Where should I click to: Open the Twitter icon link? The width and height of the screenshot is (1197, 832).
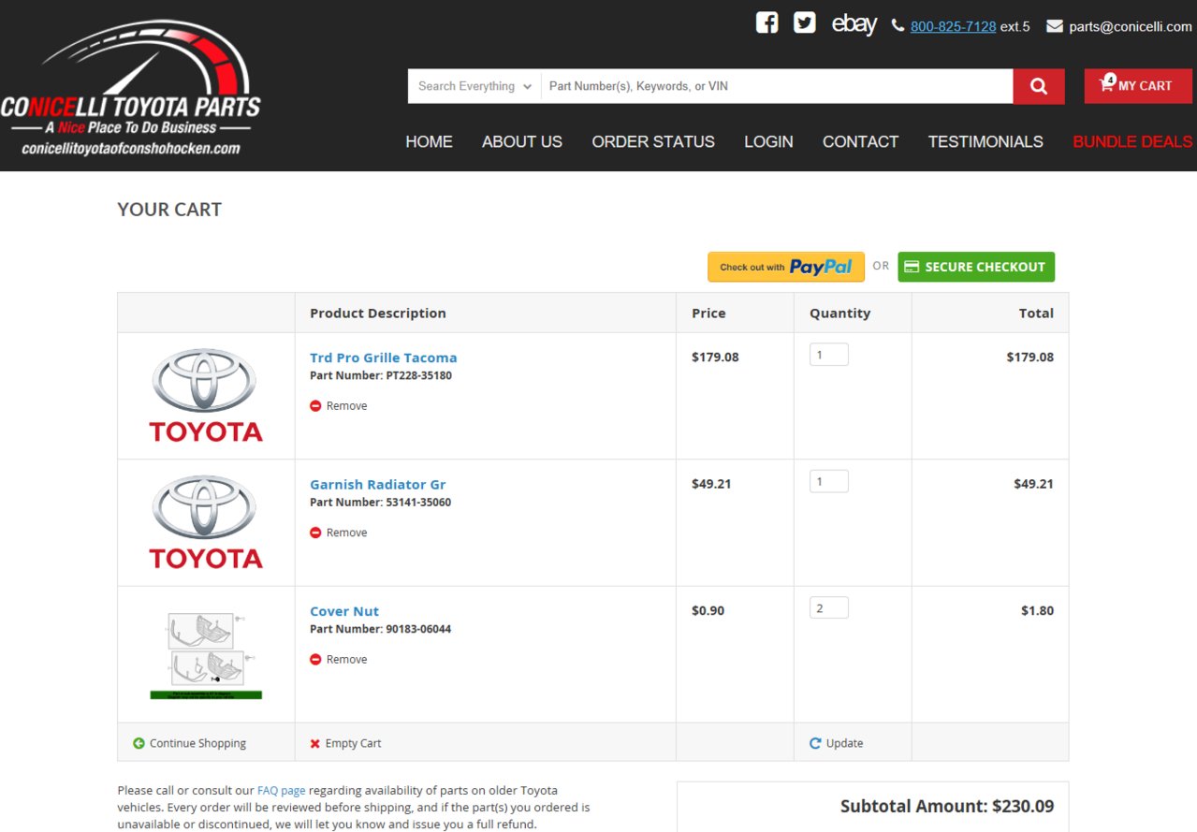click(805, 23)
